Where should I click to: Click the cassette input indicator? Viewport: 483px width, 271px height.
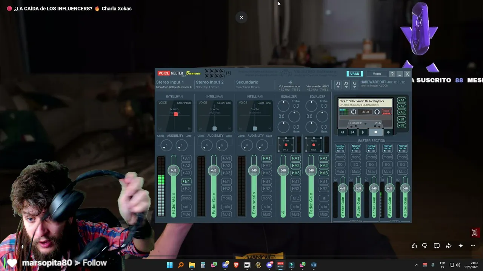pos(386,112)
